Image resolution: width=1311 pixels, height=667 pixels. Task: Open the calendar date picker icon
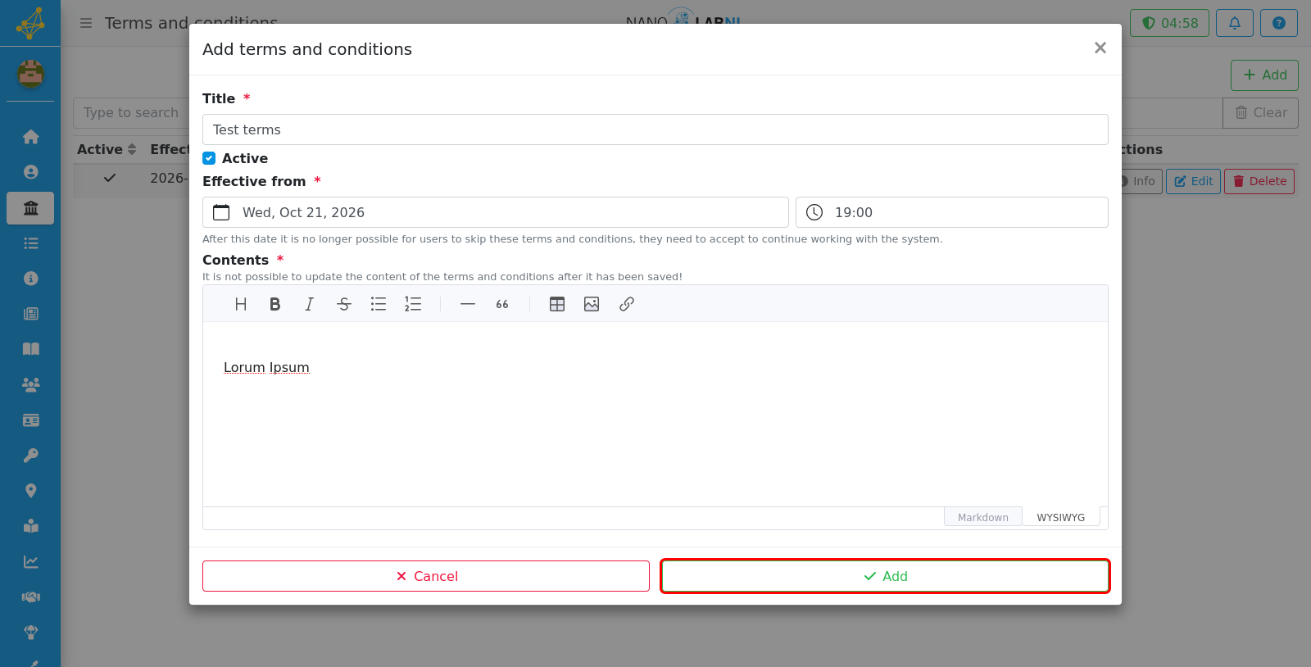[221, 212]
